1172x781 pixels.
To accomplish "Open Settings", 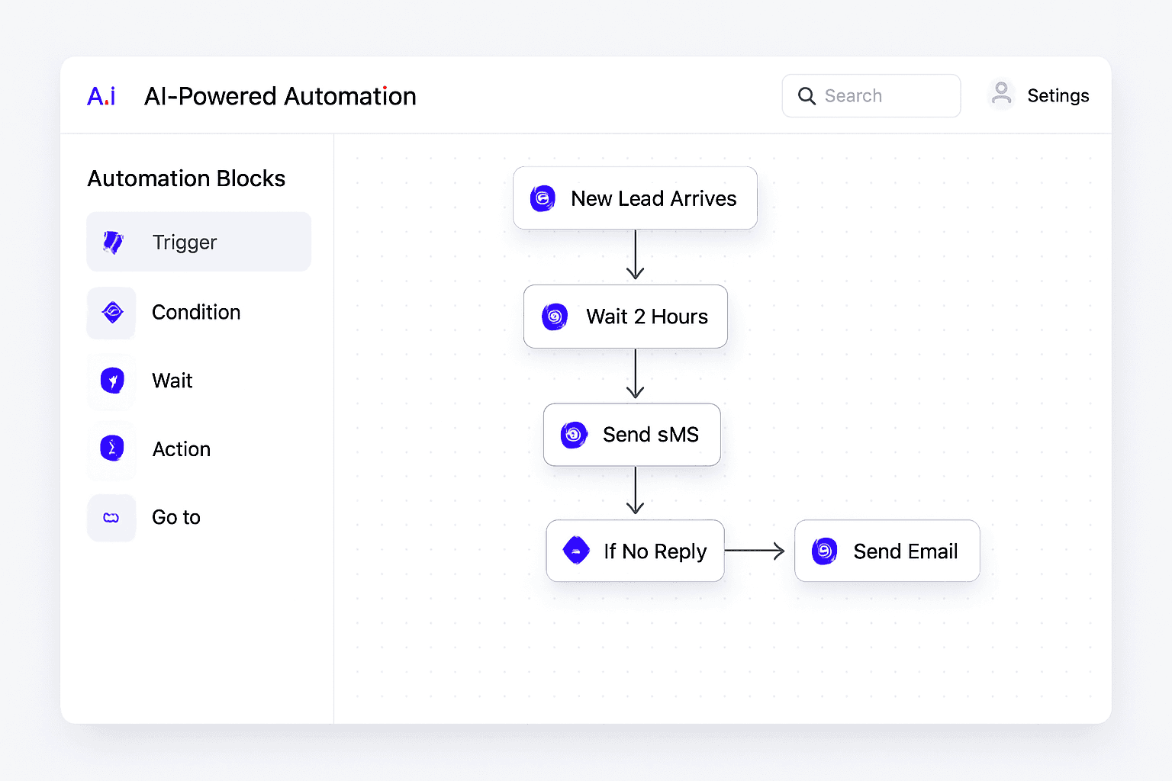I will point(1058,95).
